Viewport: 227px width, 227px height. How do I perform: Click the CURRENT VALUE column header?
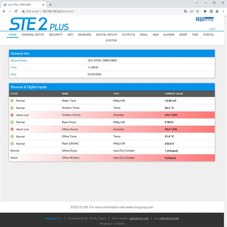[x=174, y=94]
